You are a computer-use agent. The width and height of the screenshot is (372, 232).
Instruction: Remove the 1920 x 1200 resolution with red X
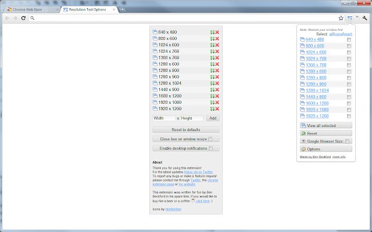click(x=217, y=108)
